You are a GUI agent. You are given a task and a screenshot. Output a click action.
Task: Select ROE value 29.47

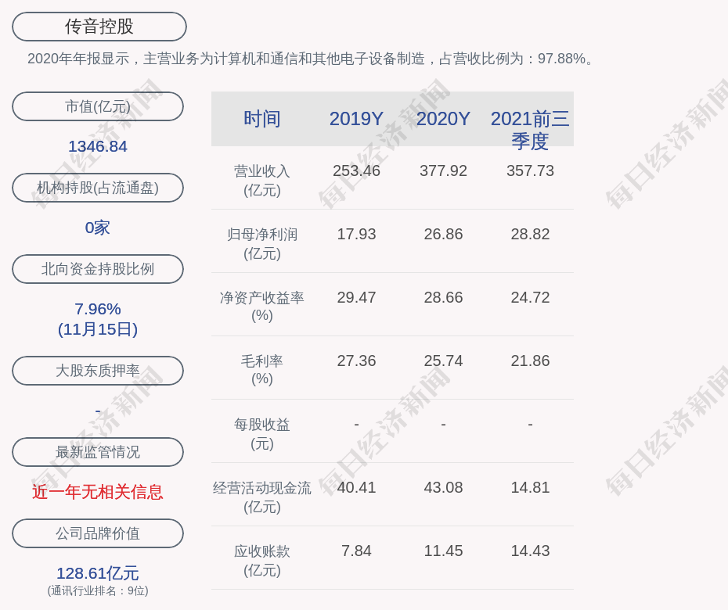(356, 297)
